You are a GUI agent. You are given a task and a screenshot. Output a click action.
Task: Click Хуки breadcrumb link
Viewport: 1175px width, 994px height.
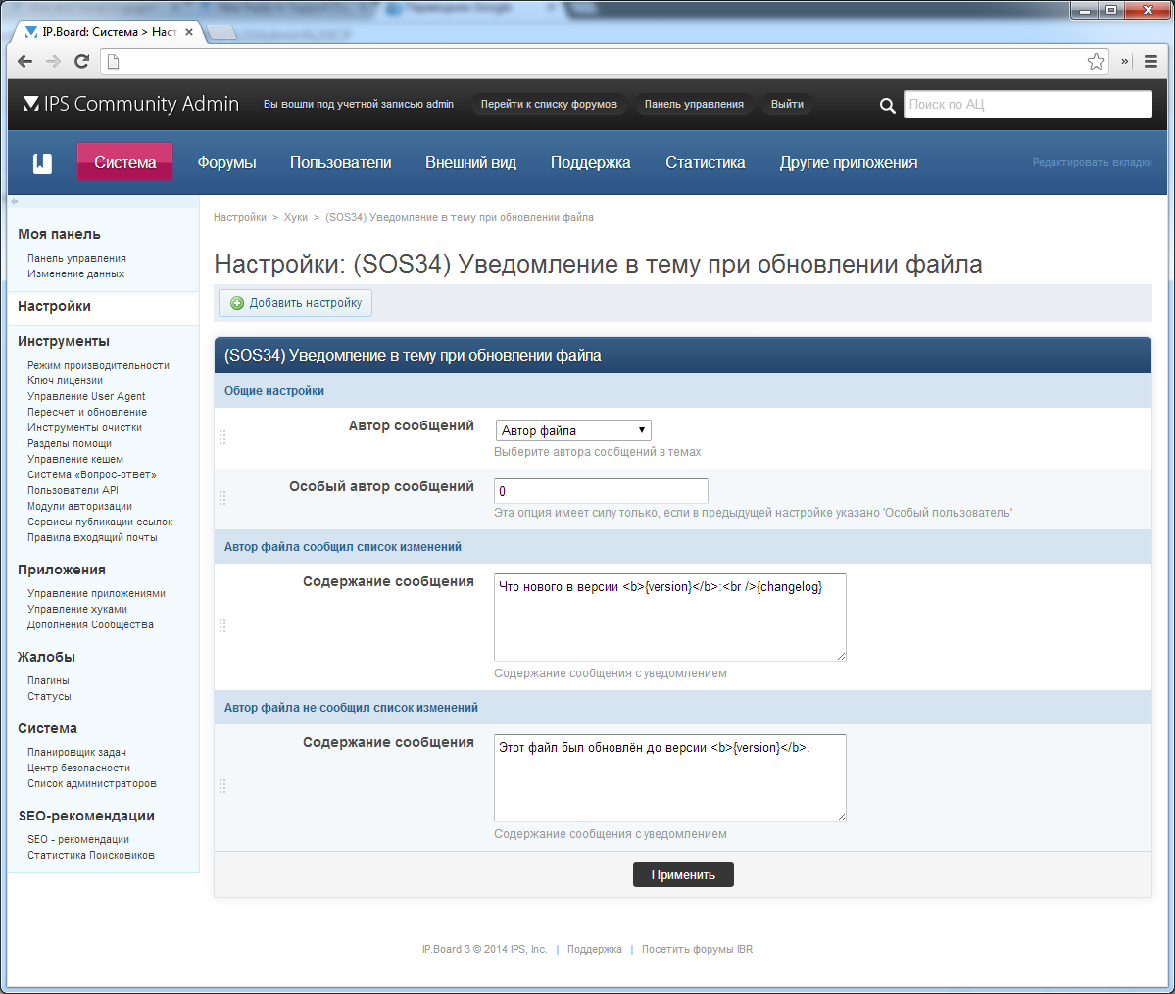pos(295,217)
